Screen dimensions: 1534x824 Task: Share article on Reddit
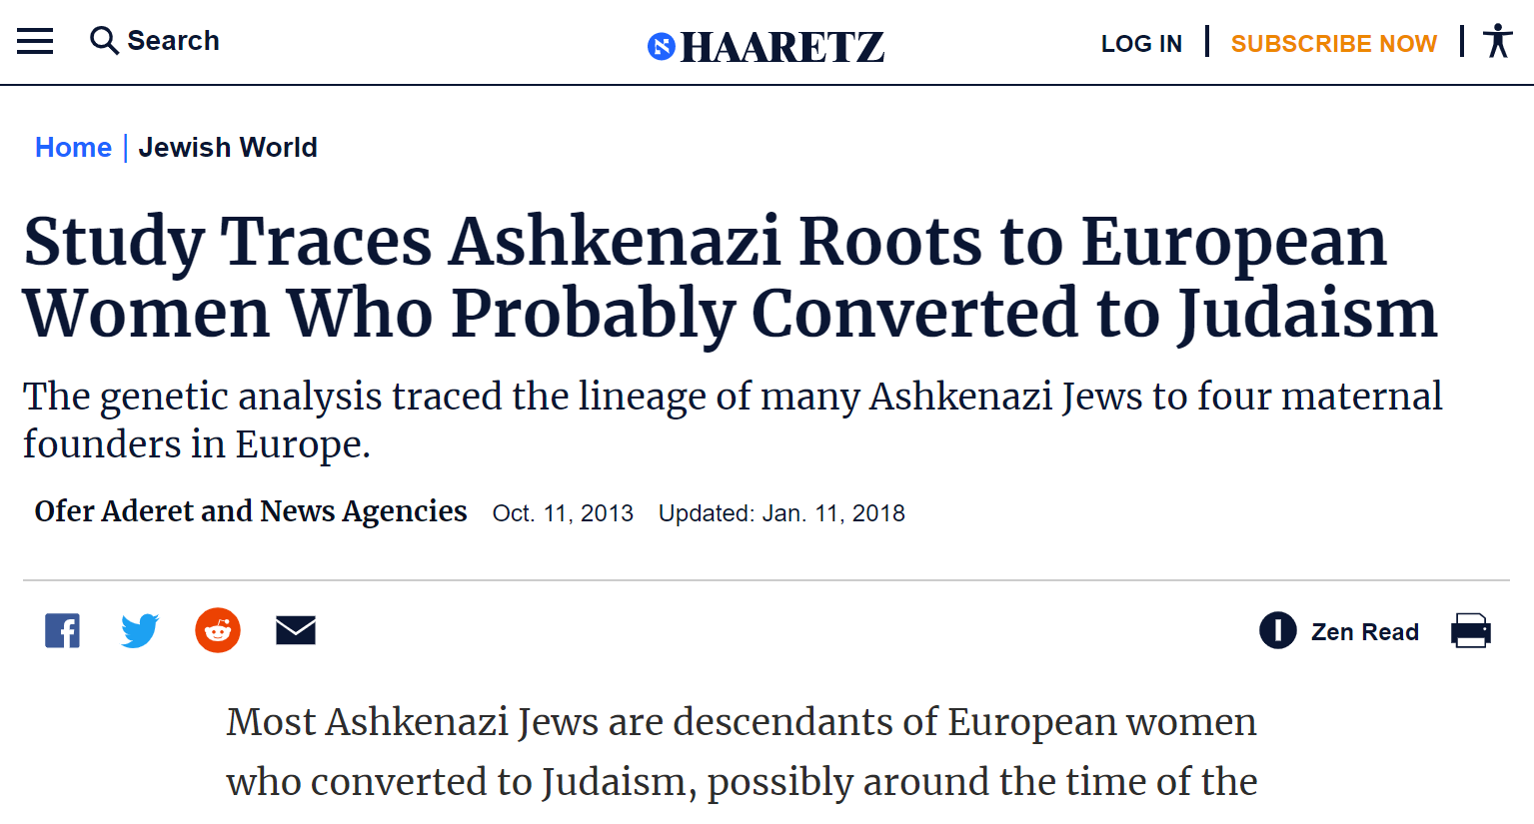coord(218,630)
